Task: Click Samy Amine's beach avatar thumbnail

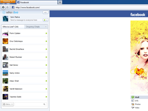Action: point(5,73)
